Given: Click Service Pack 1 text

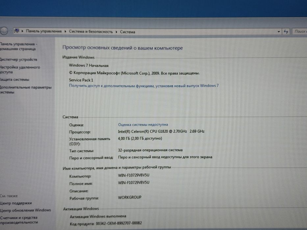Looking at the screenshot, I should pyautogui.click(x=81, y=80).
